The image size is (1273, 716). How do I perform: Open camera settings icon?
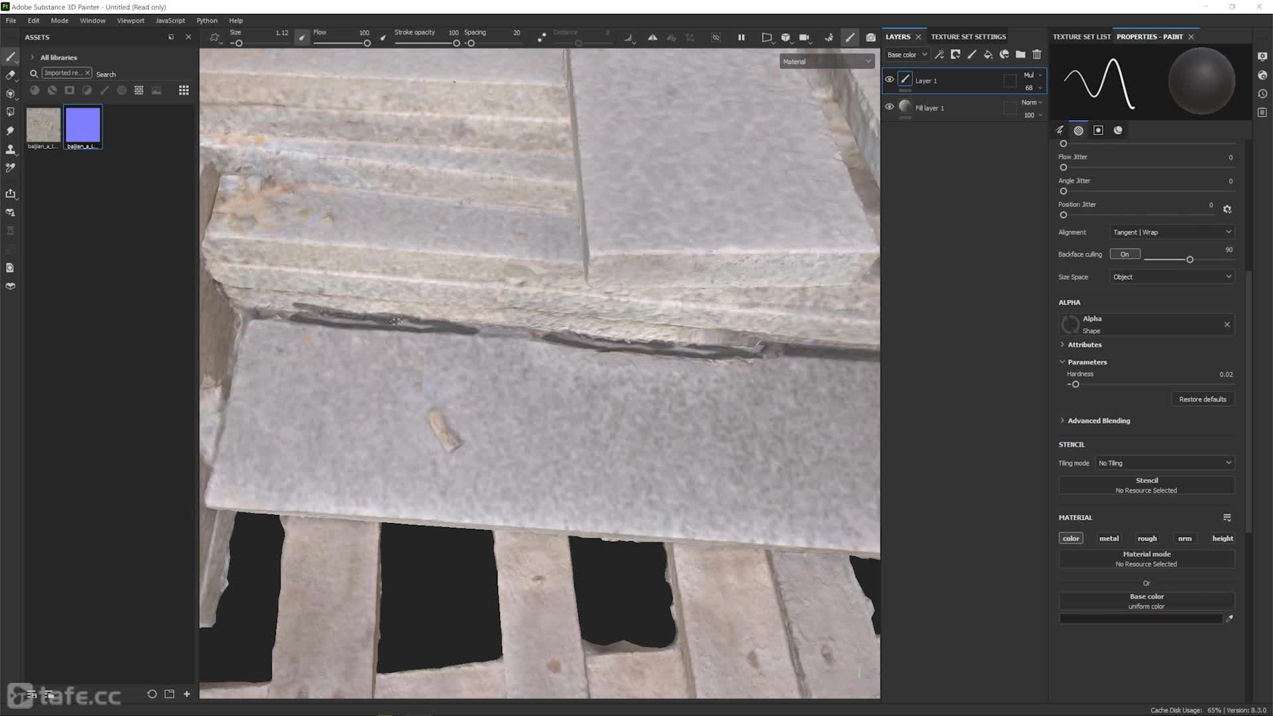click(804, 38)
